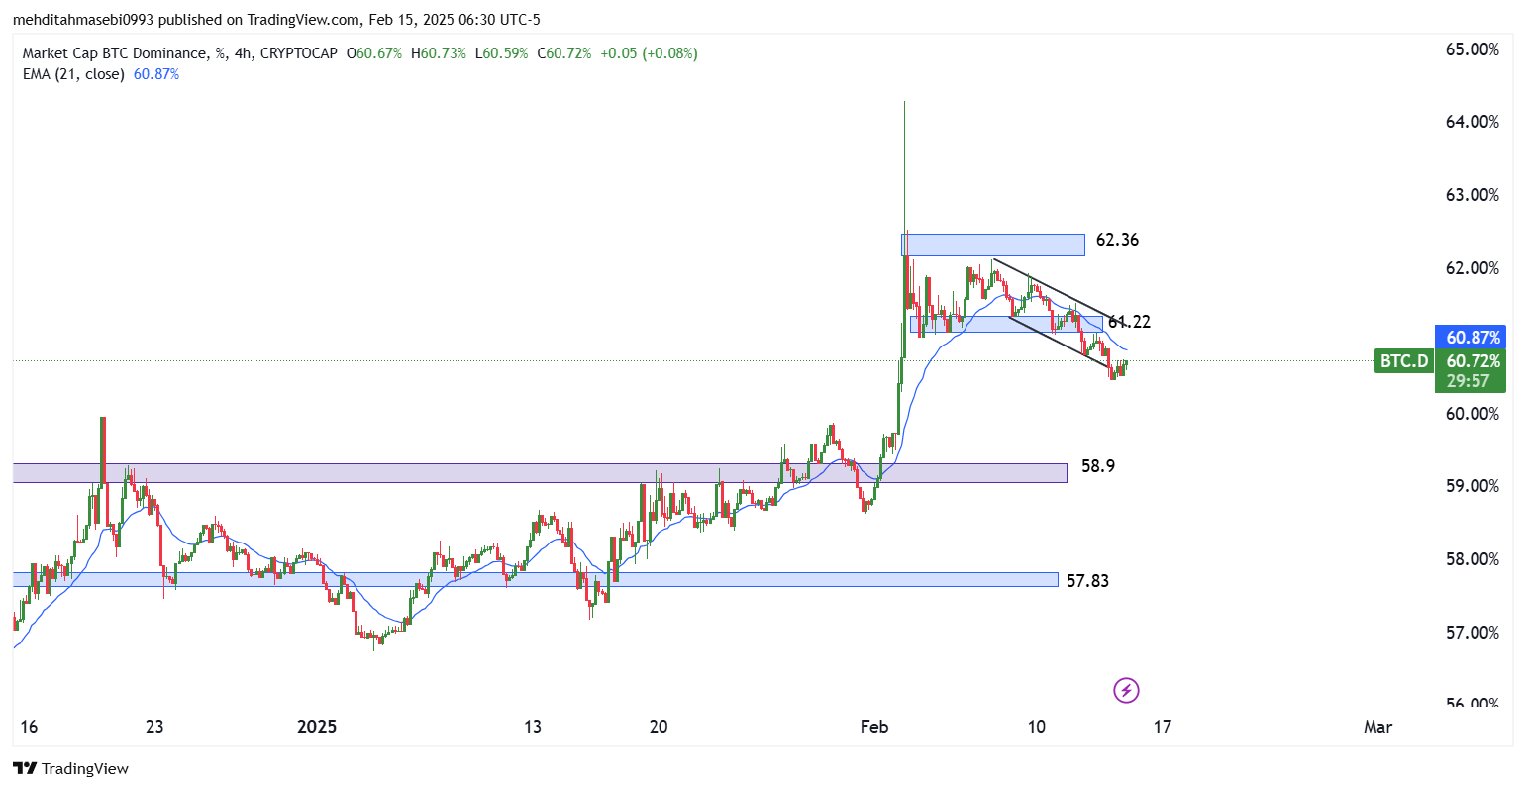The width and height of the screenshot is (1526, 790).
Task: Click the date label 13 on time axis
Action: [533, 727]
